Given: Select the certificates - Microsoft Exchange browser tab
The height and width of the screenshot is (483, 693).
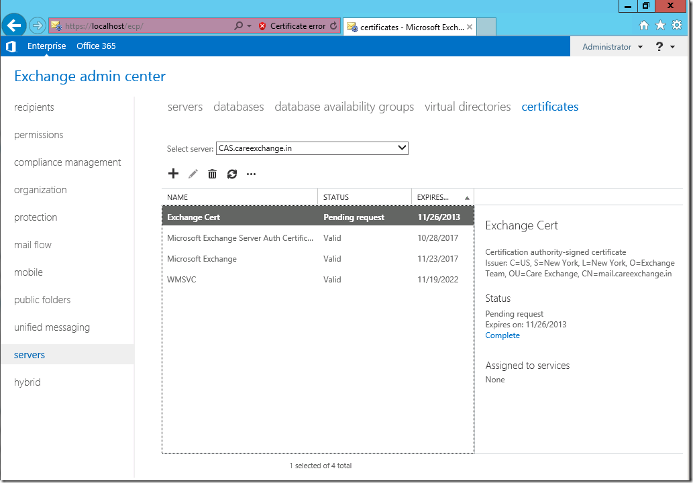Looking at the screenshot, I should point(409,27).
